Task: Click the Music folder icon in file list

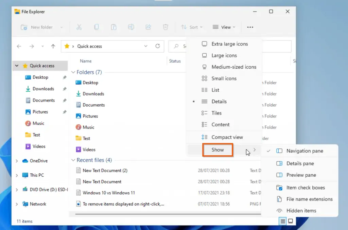Action: coord(79,127)
